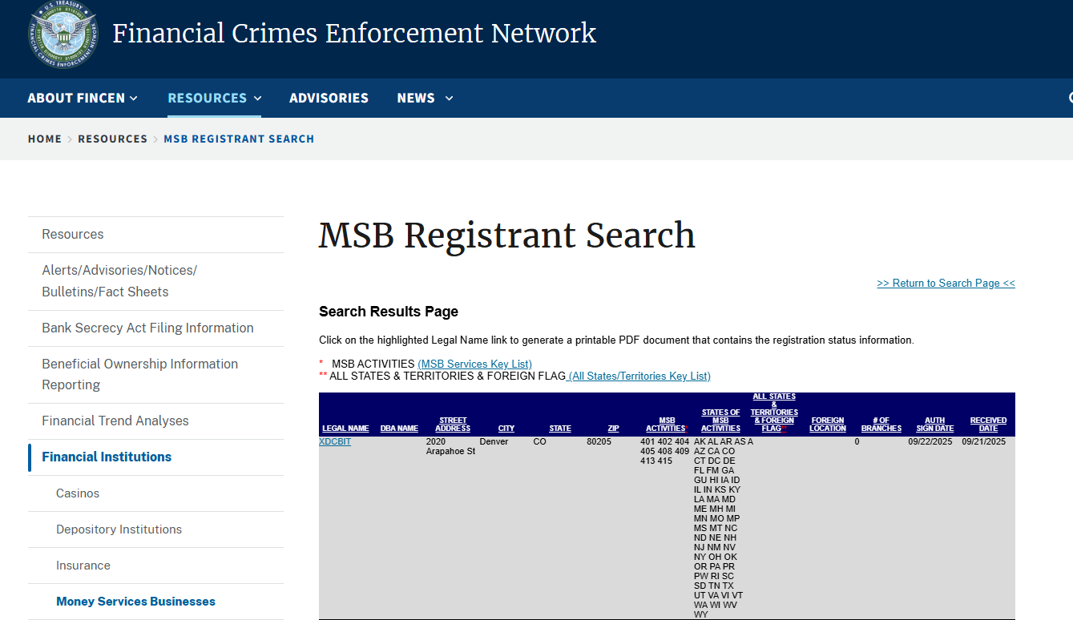Click the Resources breadcrumb link
The image size is (1073, 620).
point(112,139)
